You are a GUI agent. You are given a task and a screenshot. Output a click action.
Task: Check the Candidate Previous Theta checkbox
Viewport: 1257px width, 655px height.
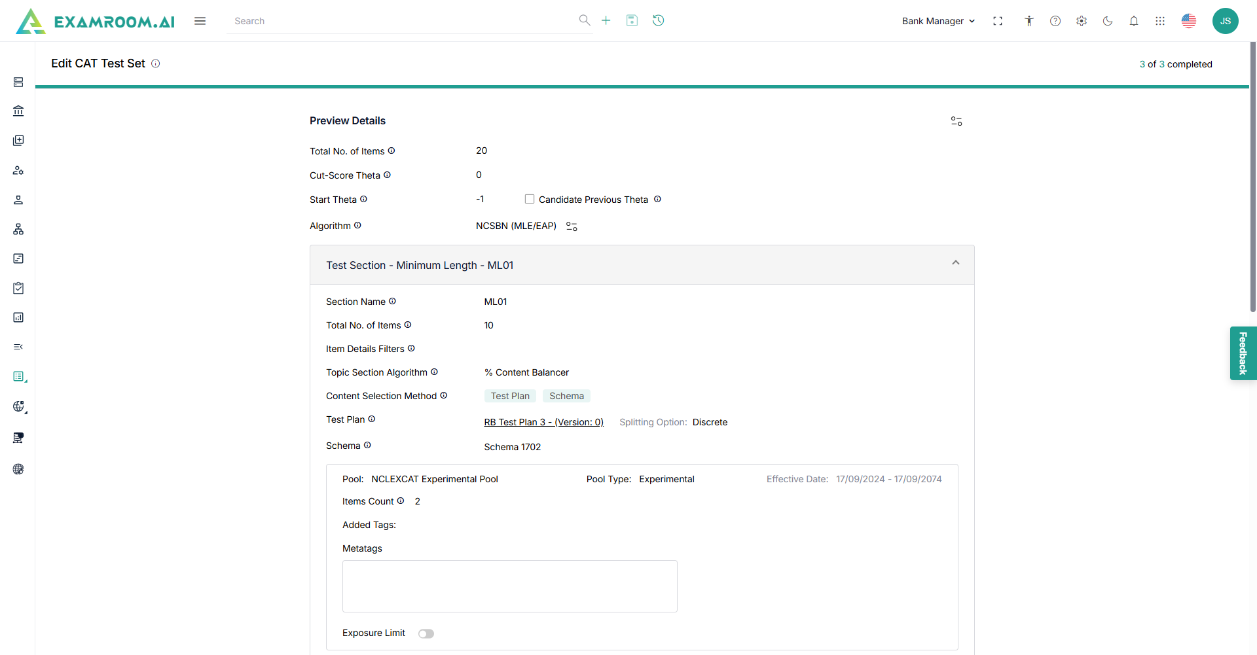point(530,199)
